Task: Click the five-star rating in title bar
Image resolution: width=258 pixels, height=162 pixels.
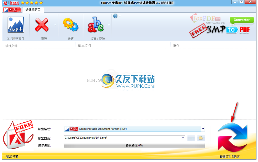Action: pos(32,3)
